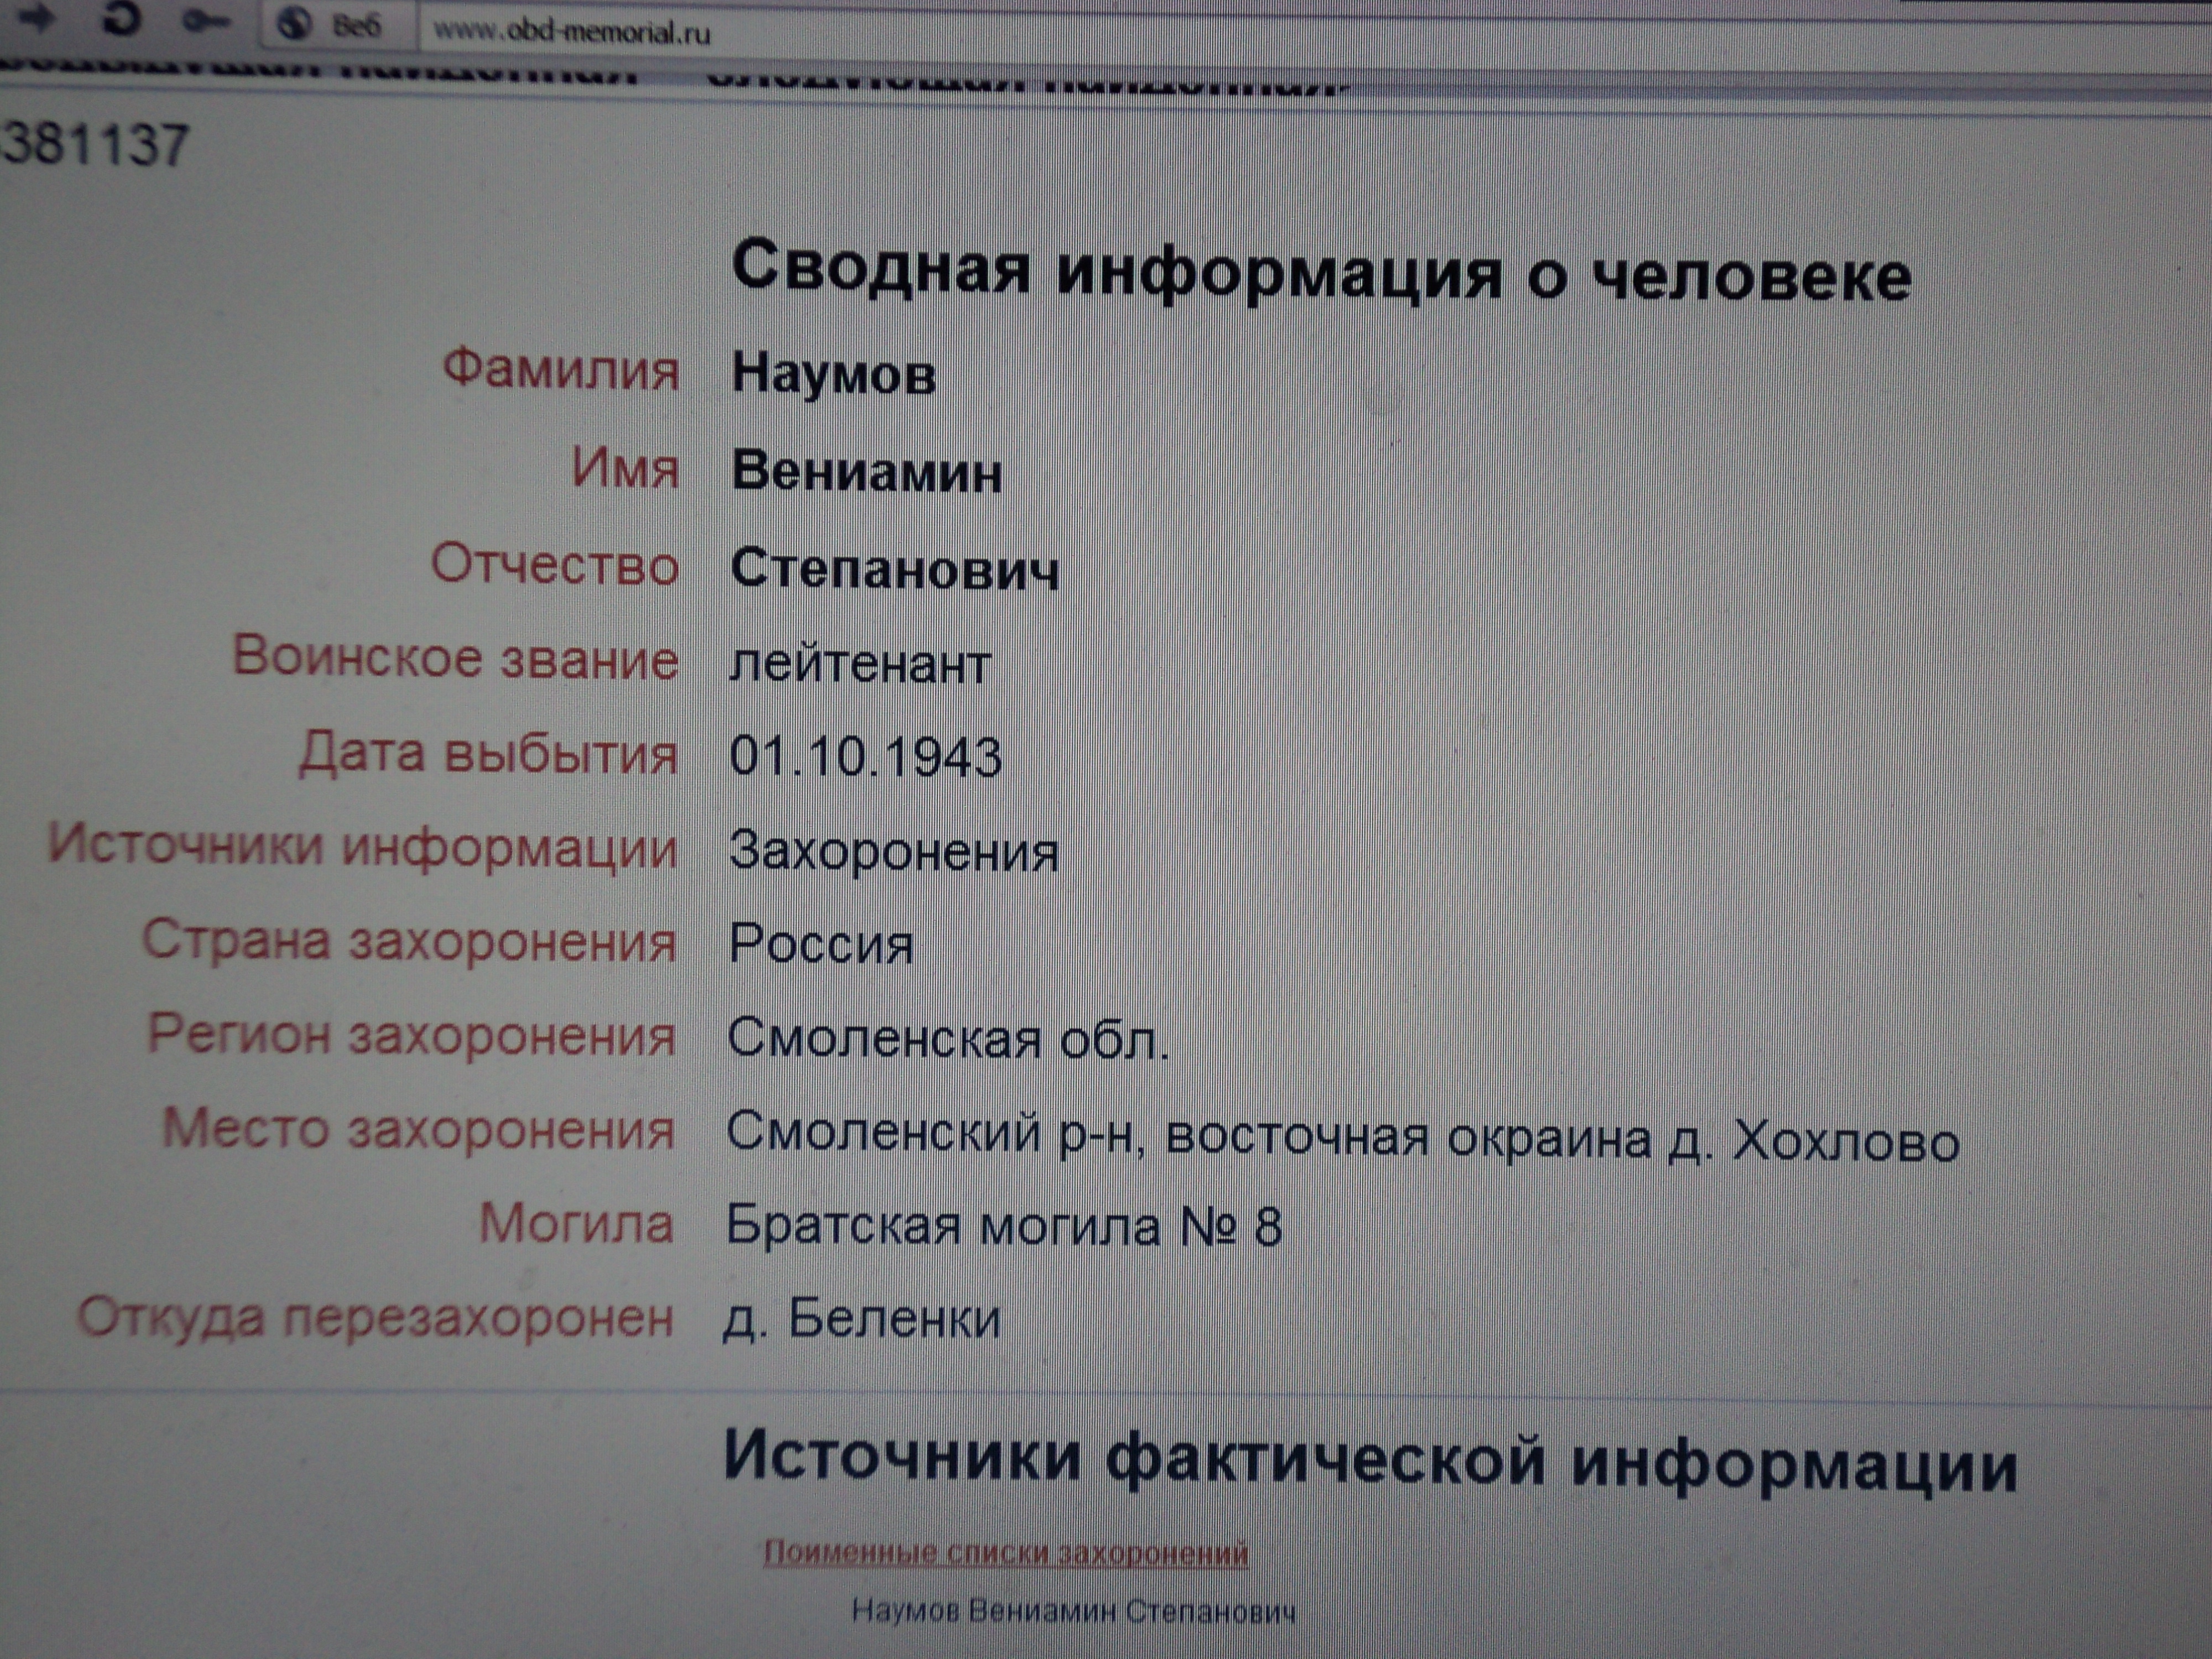This screenshot has width=2212, height=1659.
Task: Reload the page with the circular arrow
Action: (121, 20)
